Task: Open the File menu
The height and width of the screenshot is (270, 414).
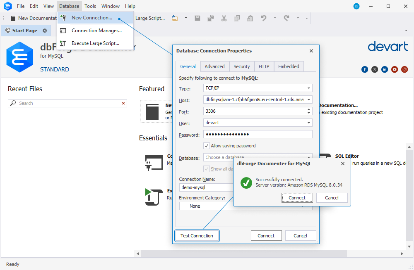Action: 21,6
